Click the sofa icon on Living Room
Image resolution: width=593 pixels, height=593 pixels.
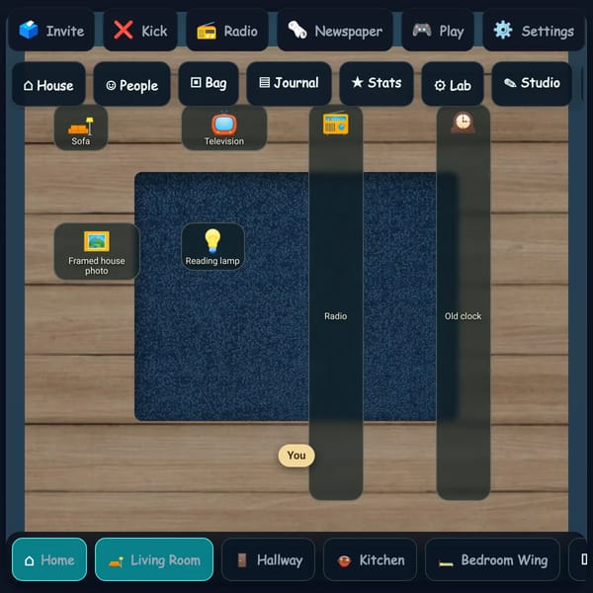116,561
